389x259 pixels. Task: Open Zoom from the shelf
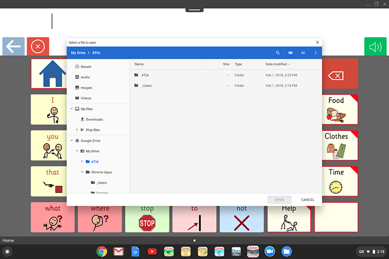270,251
